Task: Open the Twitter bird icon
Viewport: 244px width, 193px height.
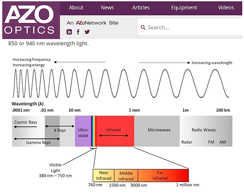Action: pos(87,32)
